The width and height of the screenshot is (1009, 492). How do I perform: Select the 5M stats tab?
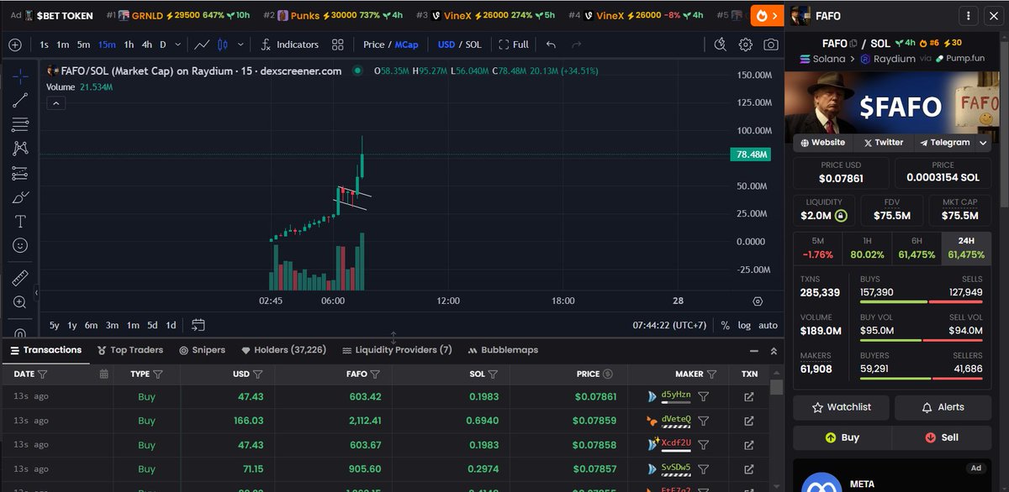(x=819, y=248)
